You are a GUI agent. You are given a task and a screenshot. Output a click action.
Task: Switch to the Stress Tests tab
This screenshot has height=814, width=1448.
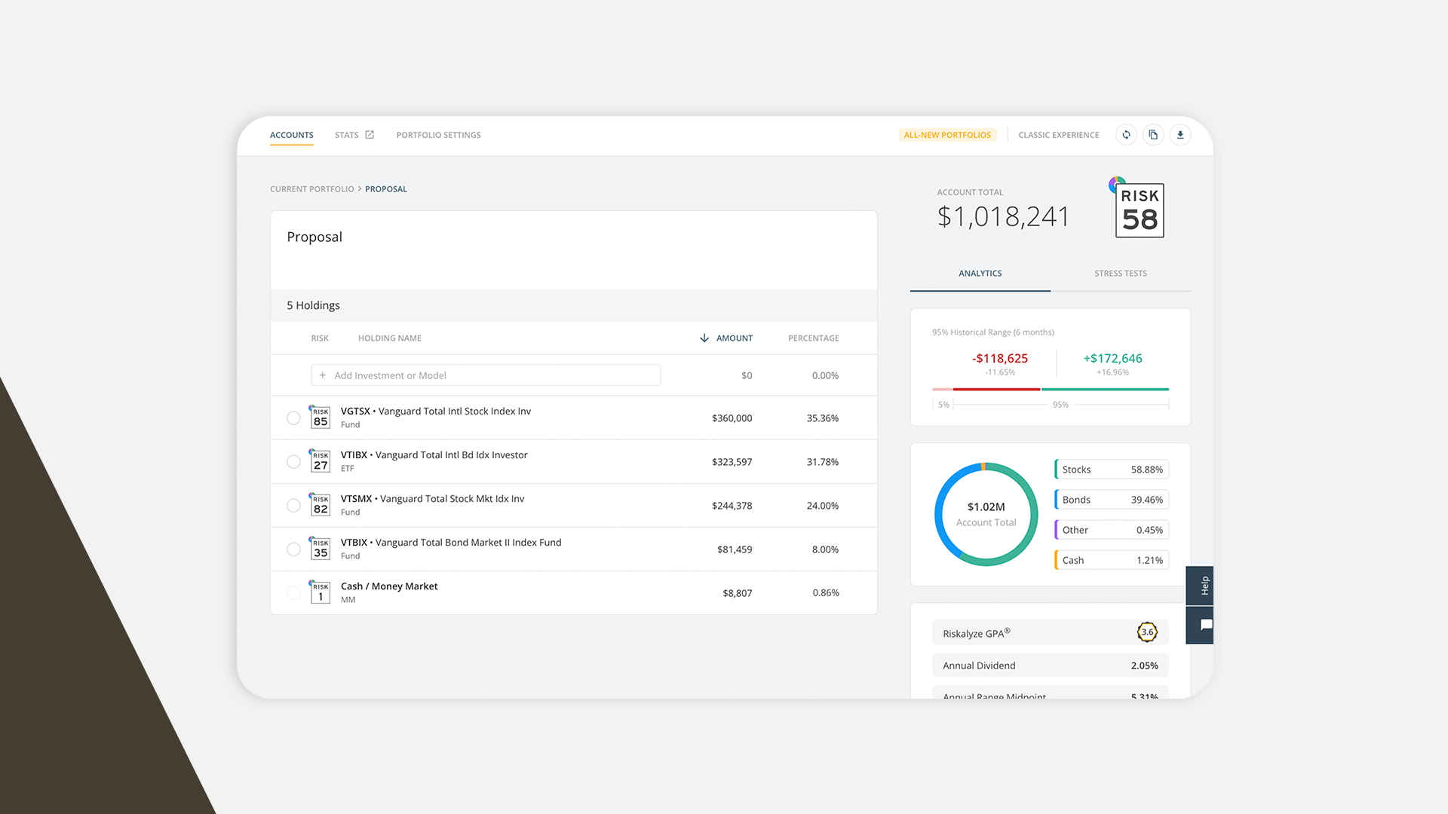1120,274
